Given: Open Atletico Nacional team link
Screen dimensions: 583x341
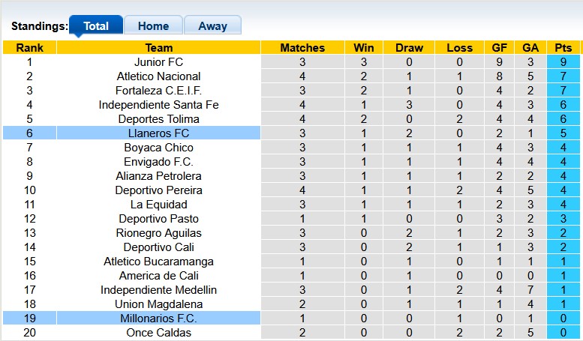Looking at the screenshot, I should 158,76.
